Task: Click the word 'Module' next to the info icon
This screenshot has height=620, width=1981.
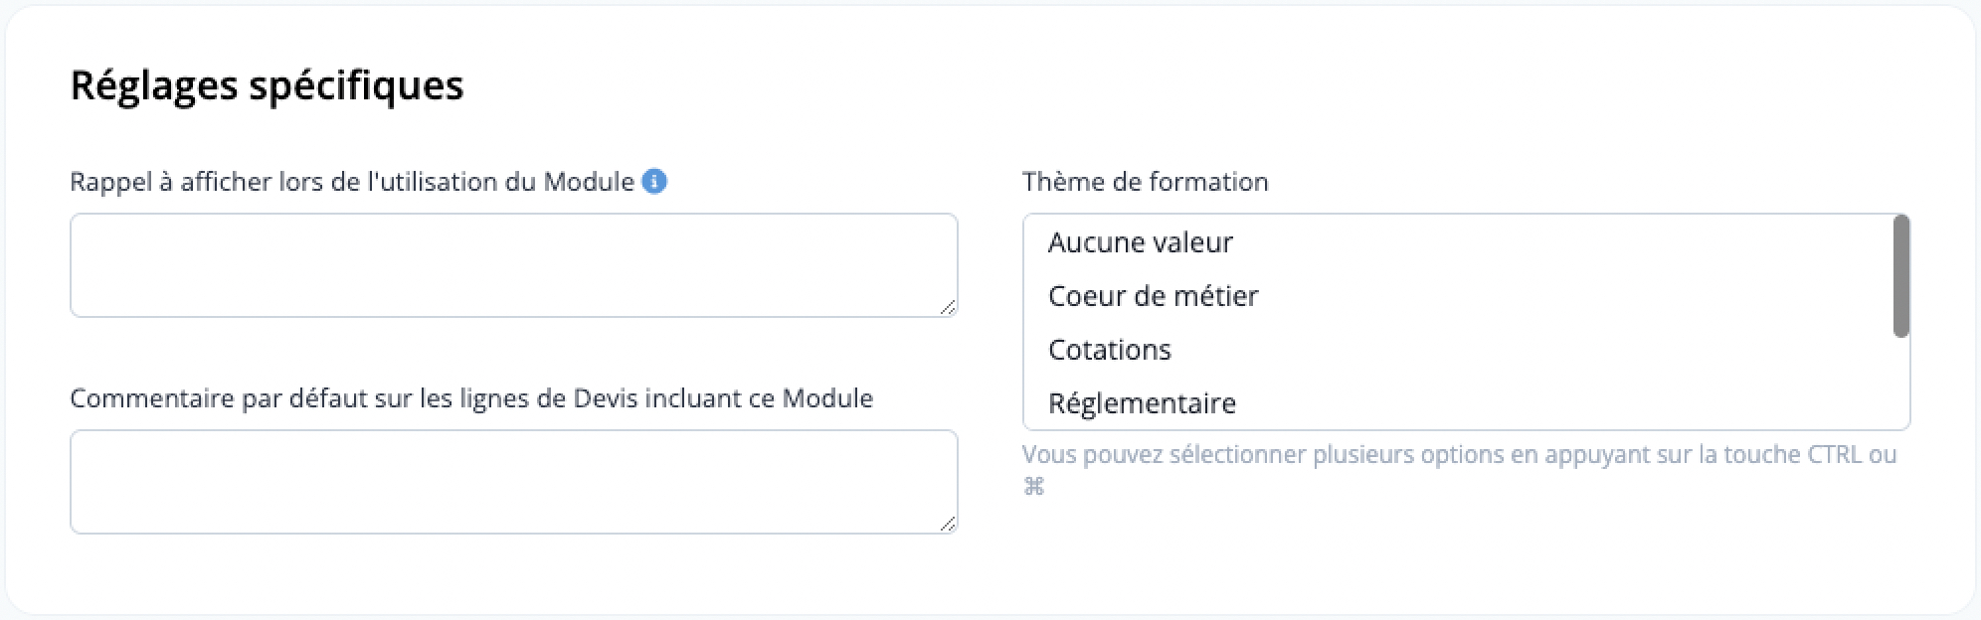Action: (x=589, y=182)
